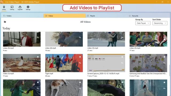This screenshot has height=96, width=171.
Task: Favourite the dog-on-sand video star
Action: pos(80,82)
